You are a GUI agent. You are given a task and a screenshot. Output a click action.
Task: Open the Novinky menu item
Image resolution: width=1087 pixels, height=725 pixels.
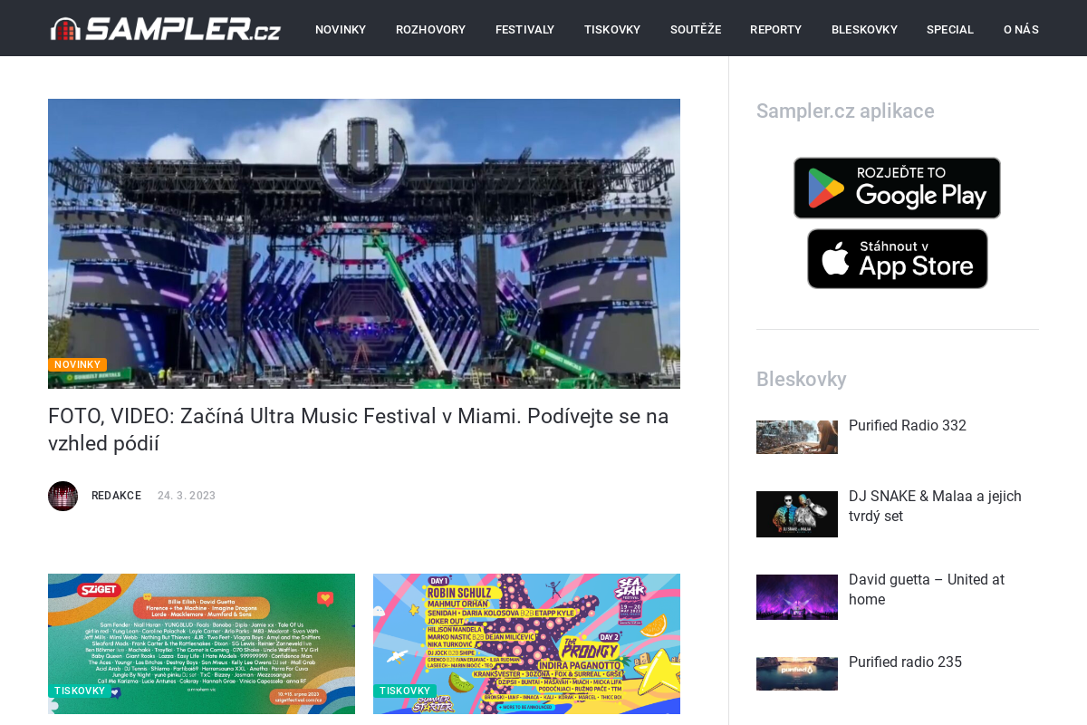[x=341, y=29]
